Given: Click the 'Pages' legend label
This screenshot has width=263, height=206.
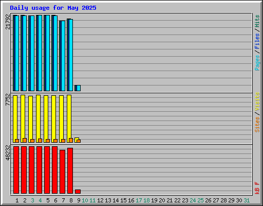Looking at the screenshot, I should coord(257,63).
